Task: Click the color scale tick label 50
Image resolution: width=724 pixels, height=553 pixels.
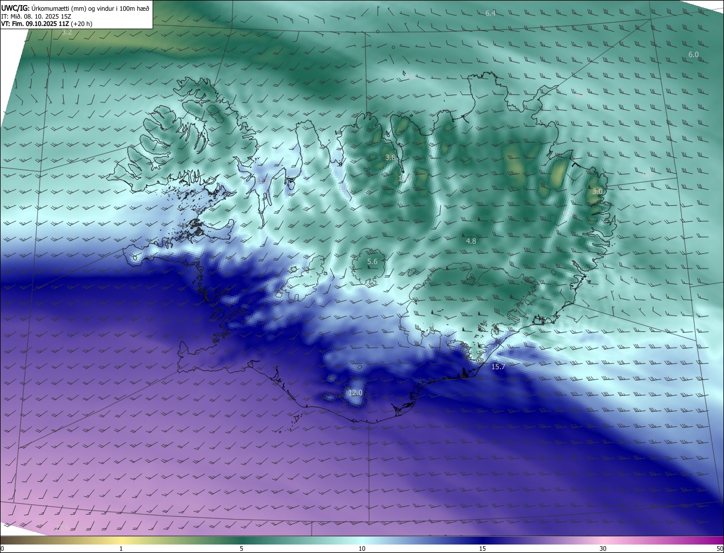Action: (x=719, y=548)
